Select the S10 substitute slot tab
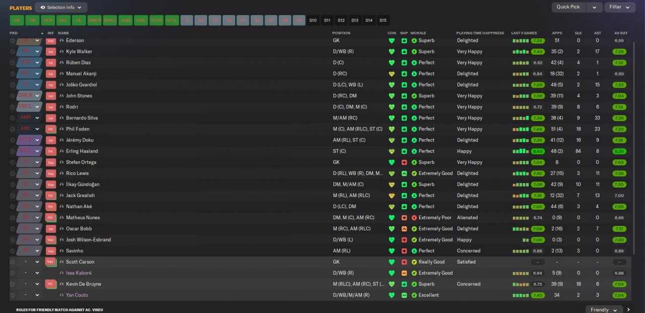The height and width of the screenshot is (313, 645). point(313,20)
